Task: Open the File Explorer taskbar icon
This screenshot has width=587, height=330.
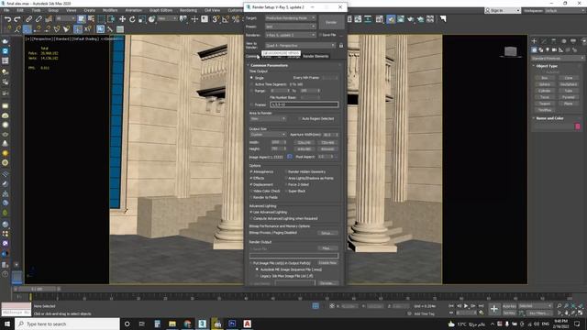Action: [172, 324]
